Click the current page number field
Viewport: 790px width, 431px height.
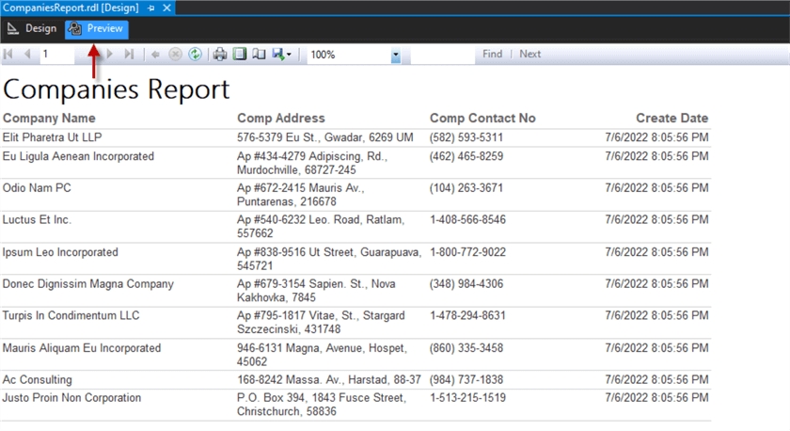coord(57,54)
